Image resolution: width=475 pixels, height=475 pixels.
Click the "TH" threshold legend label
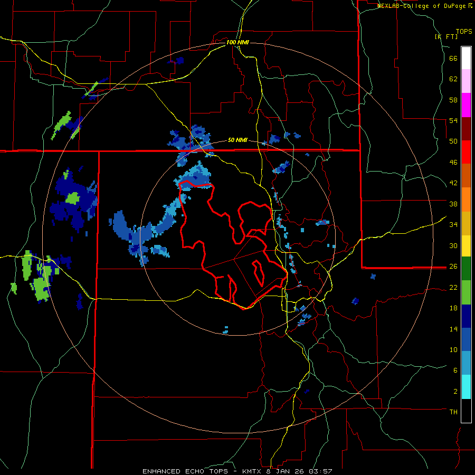pos(453,412)
